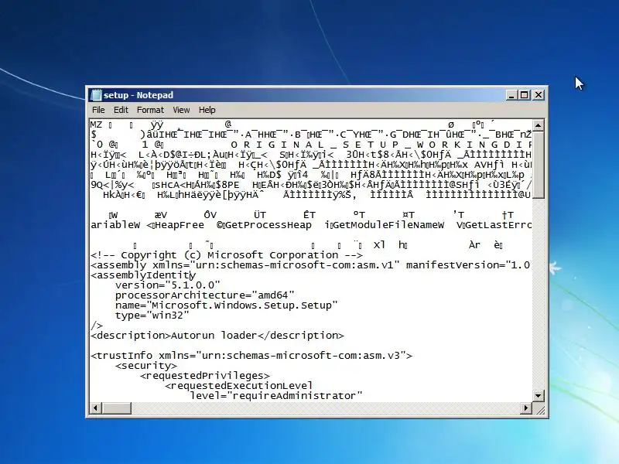Screen dimensions: 619x464
Task: Click the window resize grip corner
Action: [x=540, y=410]
